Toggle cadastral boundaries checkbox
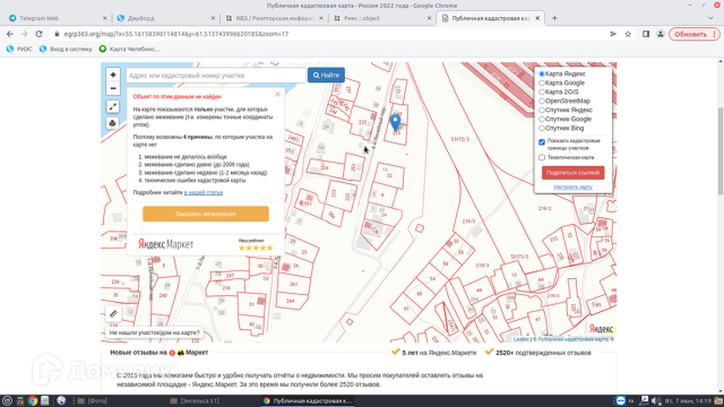 click(542, 142)
